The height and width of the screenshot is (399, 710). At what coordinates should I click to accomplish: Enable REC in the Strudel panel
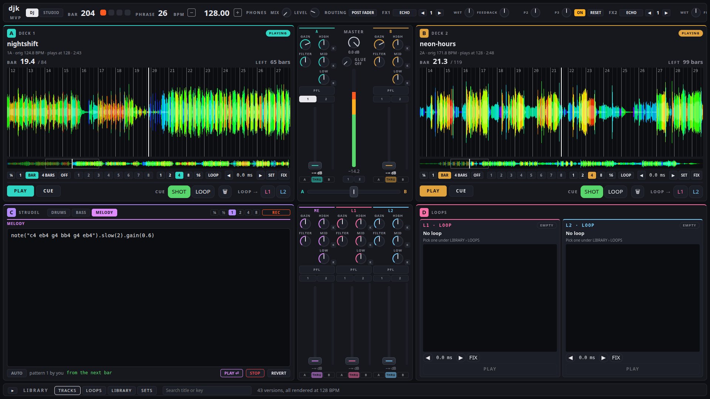click(x=276, y=212)
